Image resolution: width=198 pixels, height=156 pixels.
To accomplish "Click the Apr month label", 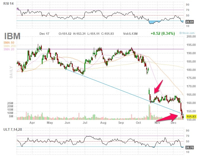I will click(x=32, y=123).
